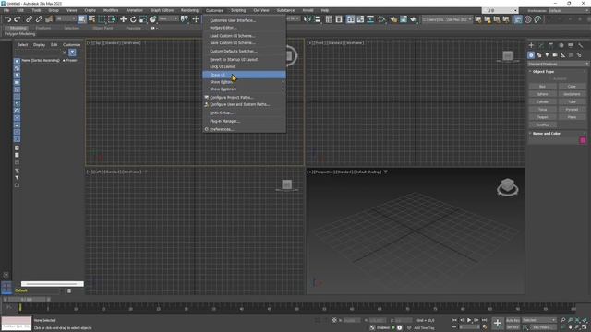Select the Unlink Selection tool
The image size is (591, 332).
(39, 19)
